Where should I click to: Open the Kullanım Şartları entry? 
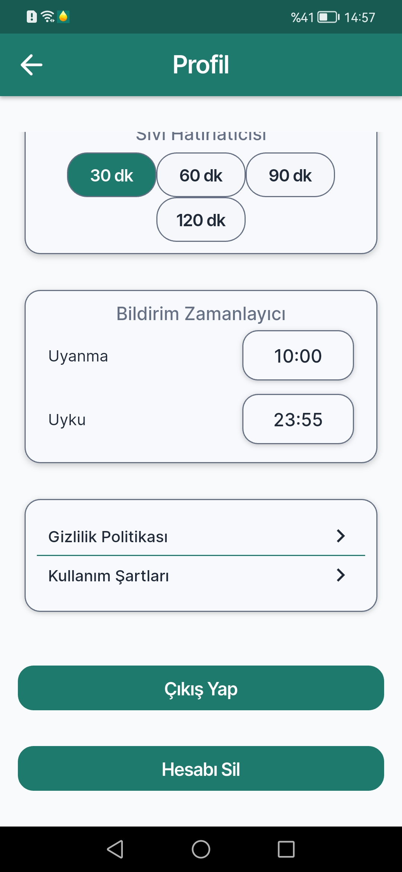coord(201,575)
